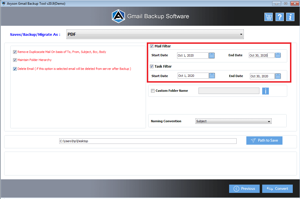Minimize the Aryson Gmail Backup window
Viewport: 300px width, 199px height.
coord(276,3)
